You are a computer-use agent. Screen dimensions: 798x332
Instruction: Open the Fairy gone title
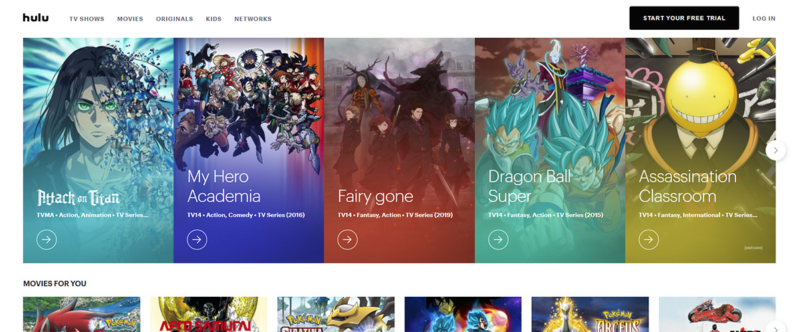[x=375, y=197]
